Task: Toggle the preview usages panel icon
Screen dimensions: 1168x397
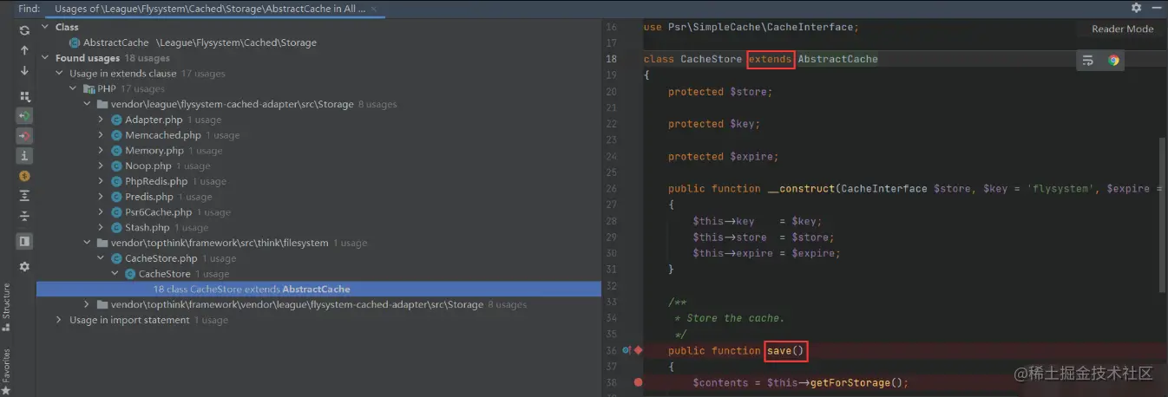Action: pos(24,241)
